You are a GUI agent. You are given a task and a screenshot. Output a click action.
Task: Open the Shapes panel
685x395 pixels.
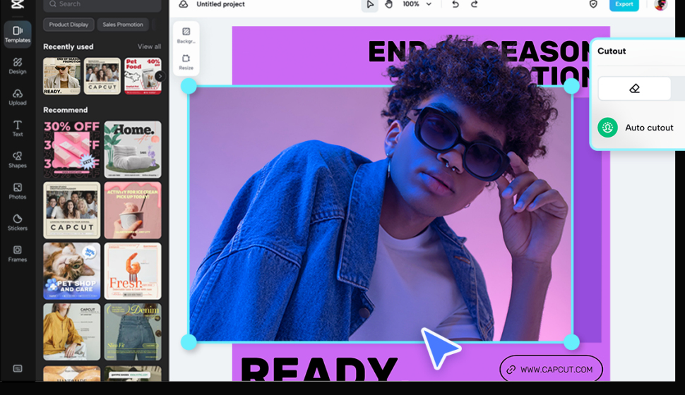(x=18, y=159)
